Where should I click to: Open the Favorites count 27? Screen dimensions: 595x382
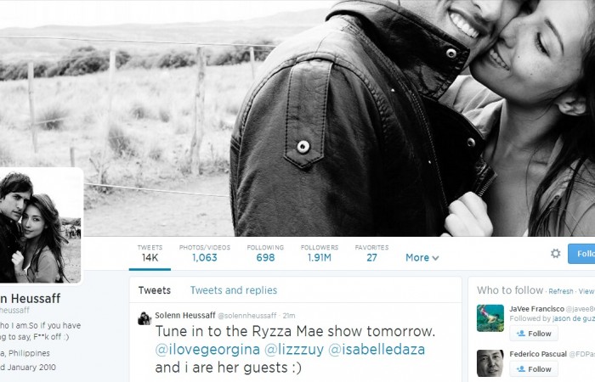[372, 253]
